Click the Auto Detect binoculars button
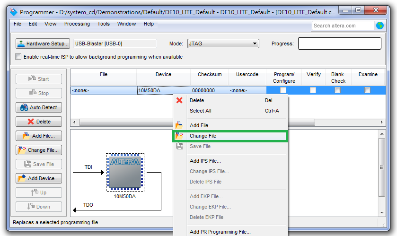 (39, 107)
